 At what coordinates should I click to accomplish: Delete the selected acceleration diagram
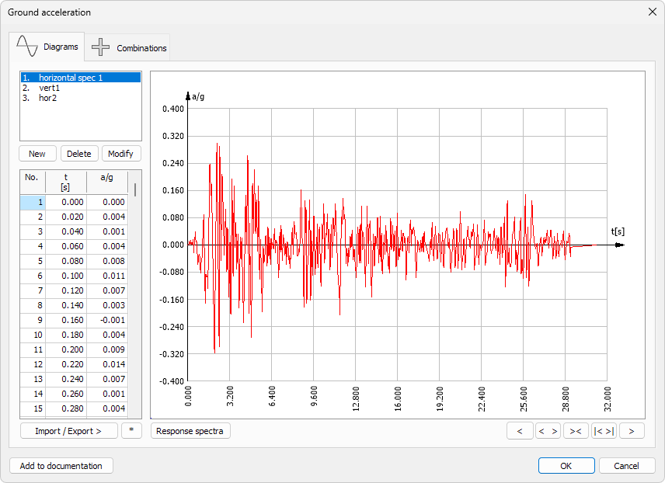[x=78, y=153]
